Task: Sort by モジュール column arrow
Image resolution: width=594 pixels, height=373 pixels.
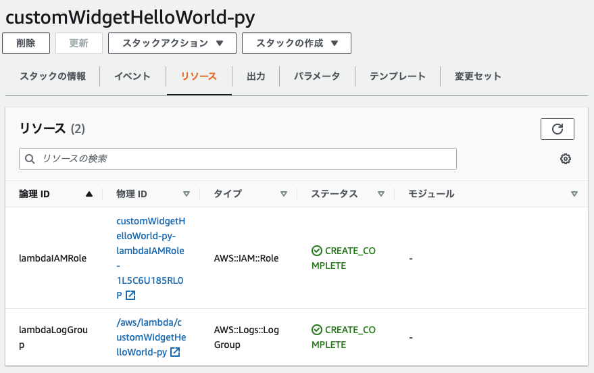Action: click(x=574, y=194)
